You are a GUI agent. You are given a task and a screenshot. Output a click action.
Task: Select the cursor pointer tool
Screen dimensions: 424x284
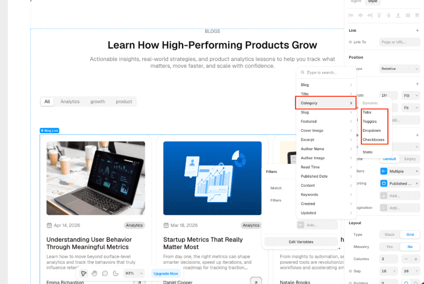point(83,273)
